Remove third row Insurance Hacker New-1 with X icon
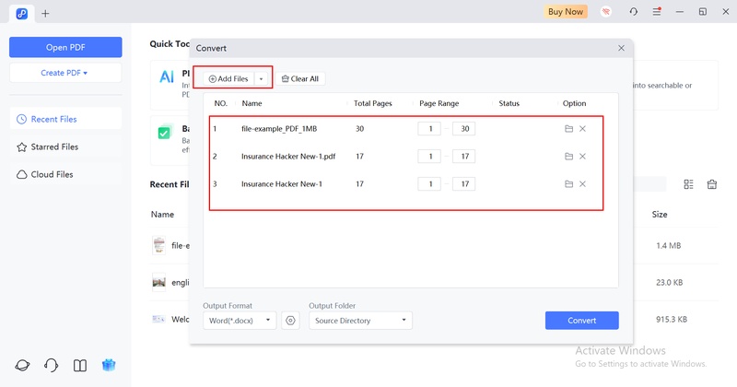 coord(583,184)
